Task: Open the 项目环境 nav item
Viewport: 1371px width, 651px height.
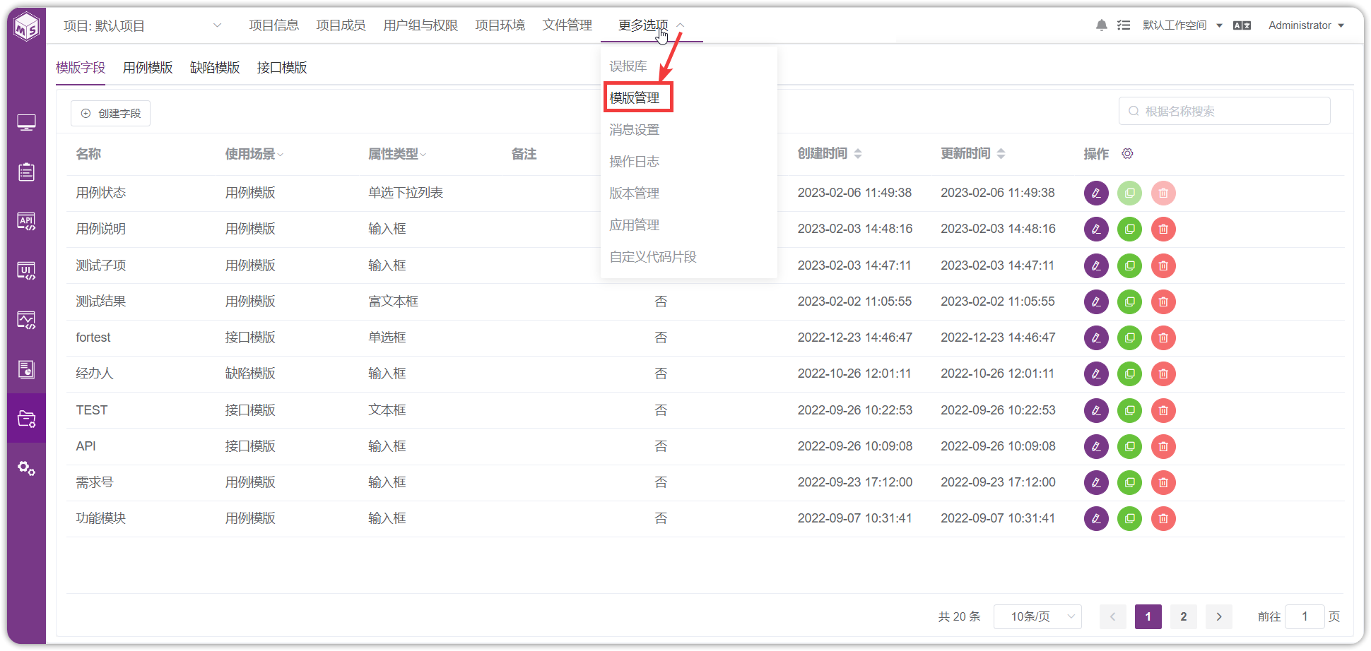Action: pos(500,25)
